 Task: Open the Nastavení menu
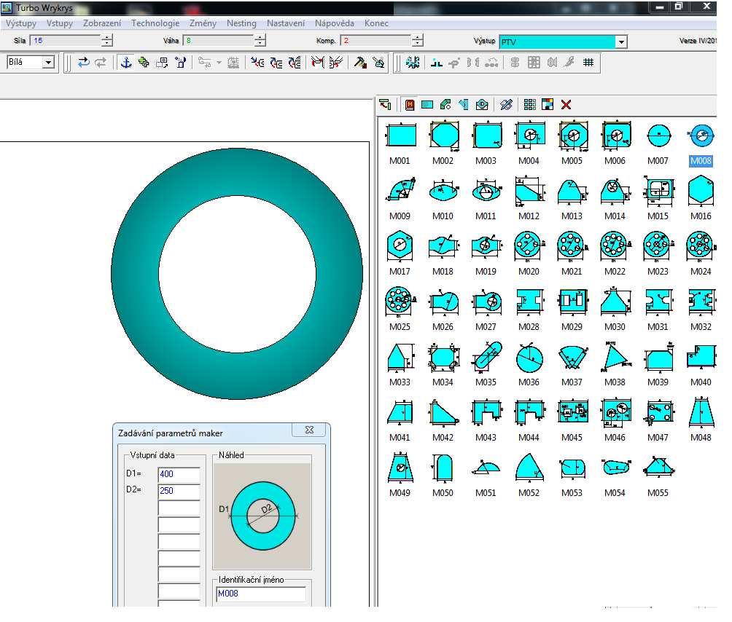pos(286,23)
